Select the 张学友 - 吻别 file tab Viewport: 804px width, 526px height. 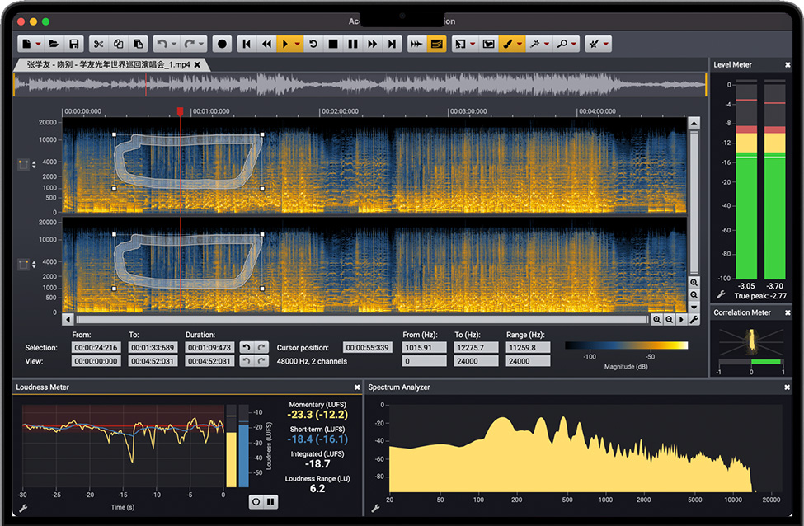pos(107,64)
